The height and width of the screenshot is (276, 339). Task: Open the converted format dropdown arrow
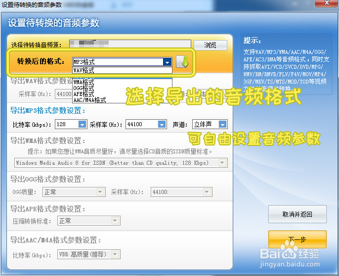[x=168, y=62]
